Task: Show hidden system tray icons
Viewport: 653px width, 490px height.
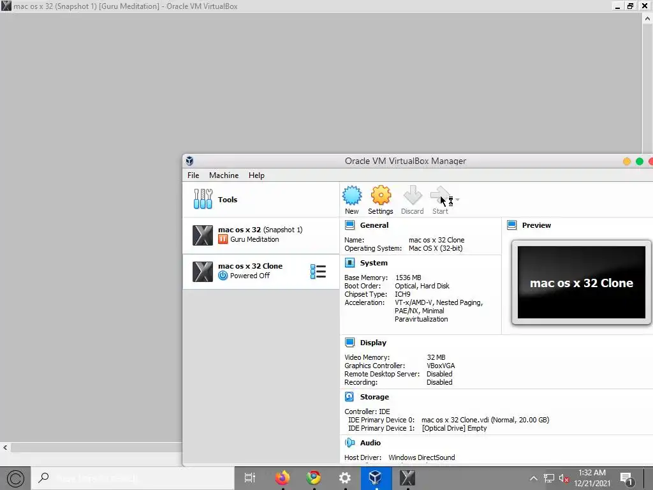Action: pyautogui.click(x=533, y=479)
